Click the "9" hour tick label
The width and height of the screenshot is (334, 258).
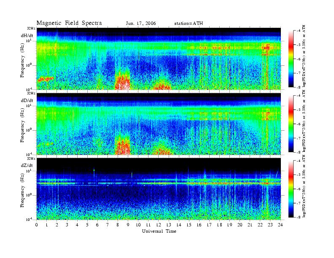(128, 225)
